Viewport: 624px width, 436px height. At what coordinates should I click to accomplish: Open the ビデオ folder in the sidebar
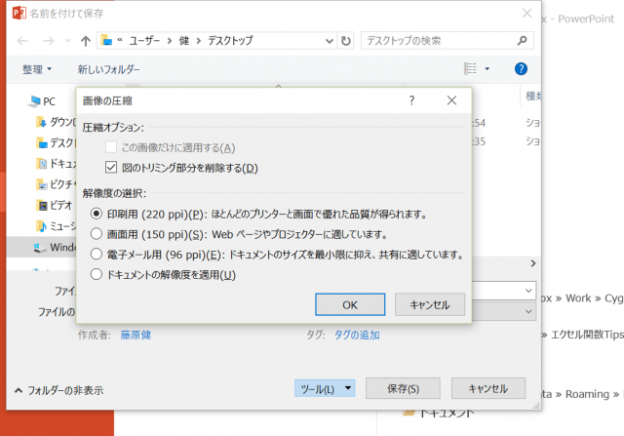tap(57, 205)
